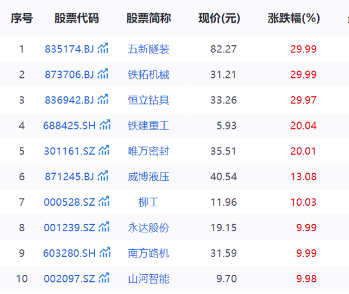Sort by 现价(元) column header

tap(219, 18)
